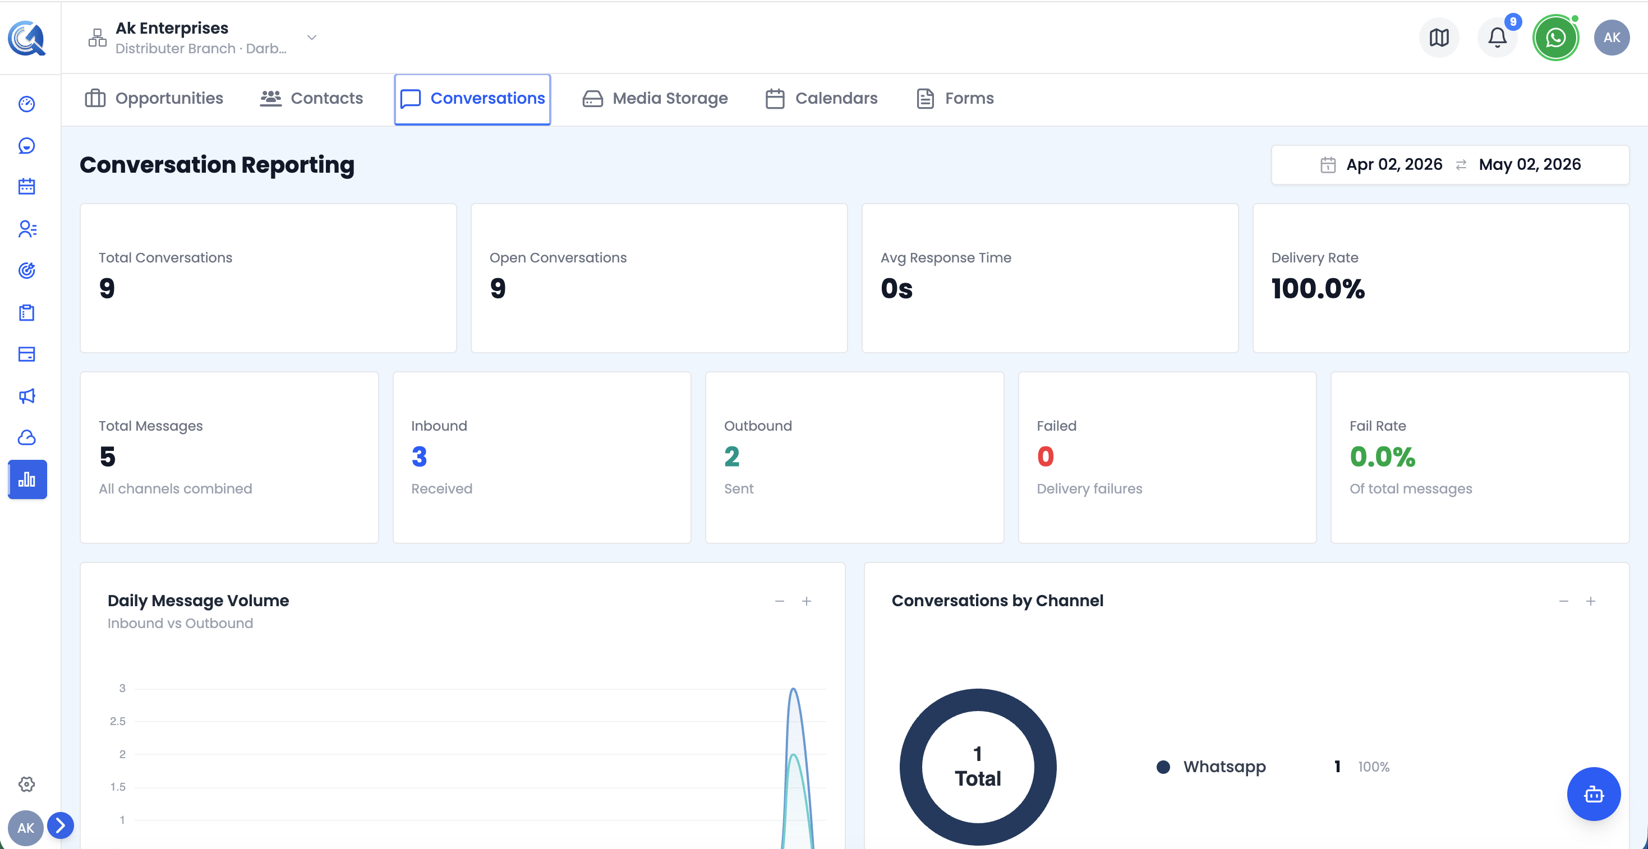Select the Conversations tab
Screen dimensions: 1648x849
coord(472,99)
